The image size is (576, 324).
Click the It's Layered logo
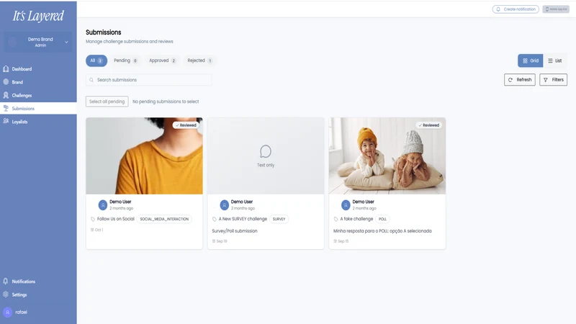click(38, 15)
